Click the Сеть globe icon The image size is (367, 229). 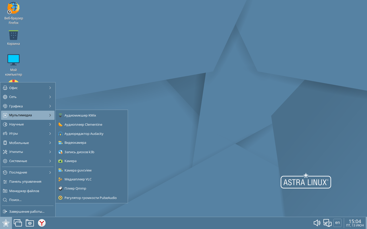click(5, 97)
